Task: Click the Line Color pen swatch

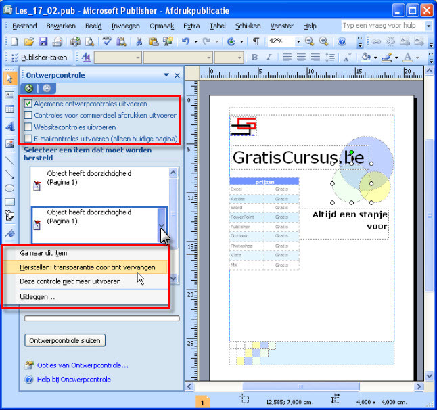Action: pos(387,58)
